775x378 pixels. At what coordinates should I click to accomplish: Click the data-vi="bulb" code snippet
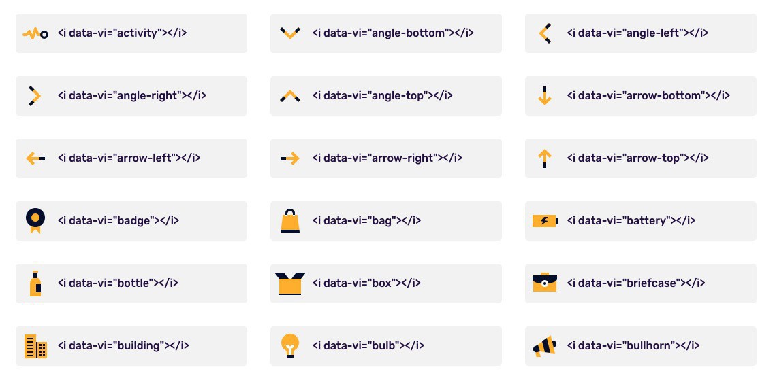click(x=366, y=345)
